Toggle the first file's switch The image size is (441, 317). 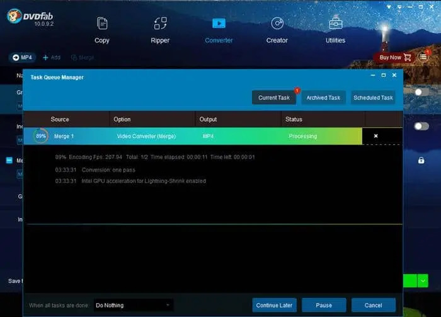pyautogui.click(x=421, y=92)
